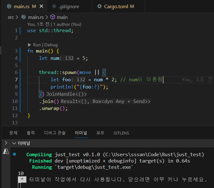
Task: Click the cube symbol icon in breadcrumbs
Action: click(x=53, y=17)
